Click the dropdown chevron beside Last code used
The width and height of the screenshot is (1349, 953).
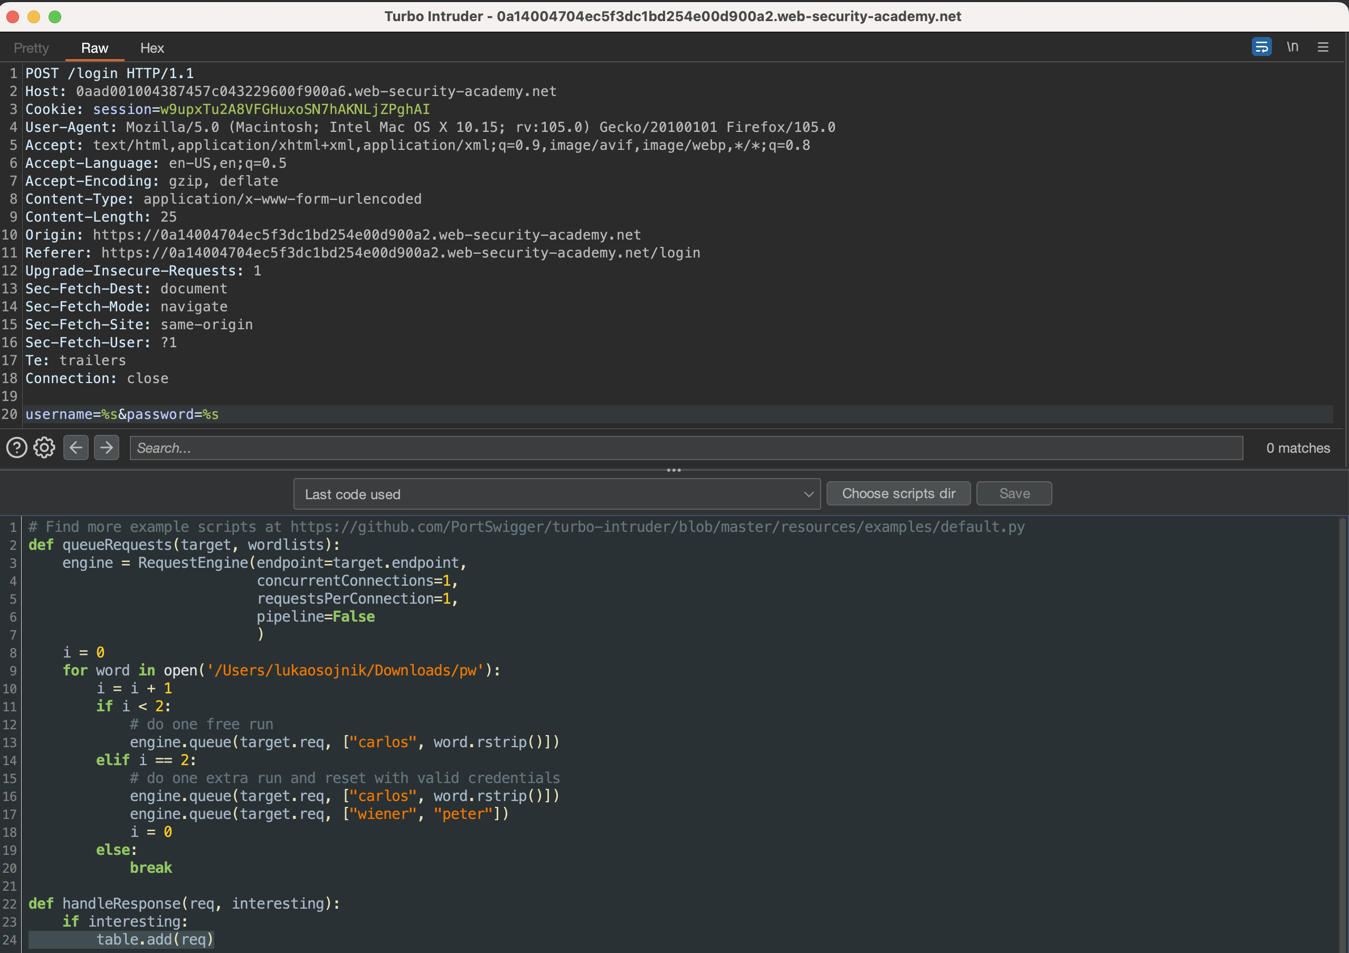click(809, 494)
